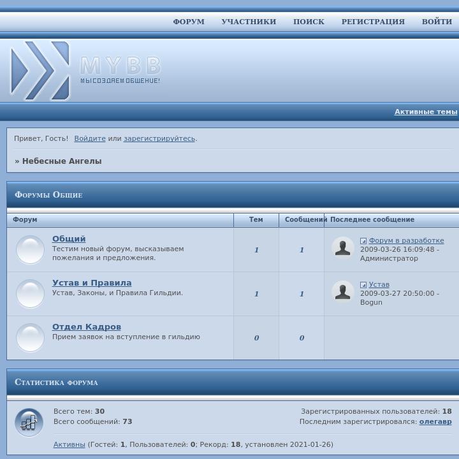Click the forum statistics chart icon
This screenshot has width=459, height=459.
click(x=29, y=423)
